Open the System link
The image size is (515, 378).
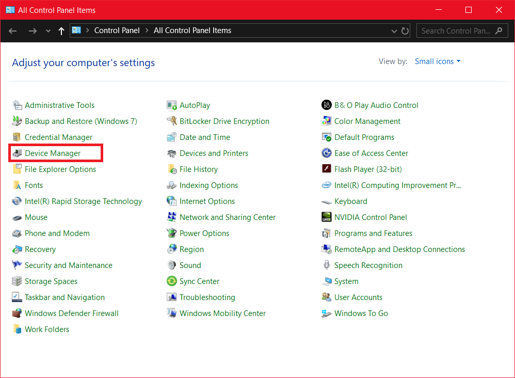point(346,281)
